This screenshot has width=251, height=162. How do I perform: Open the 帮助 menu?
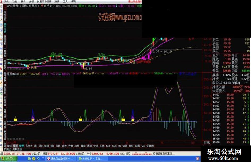click(74, 1)
